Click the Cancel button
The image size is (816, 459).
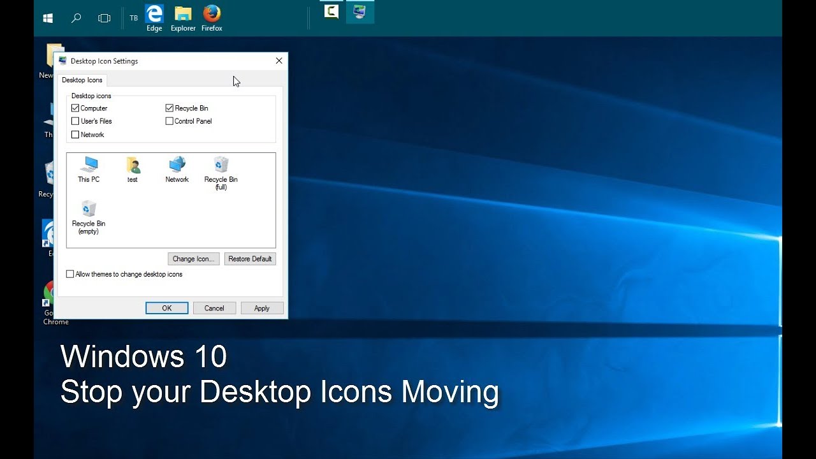click(x=214, y=308)
